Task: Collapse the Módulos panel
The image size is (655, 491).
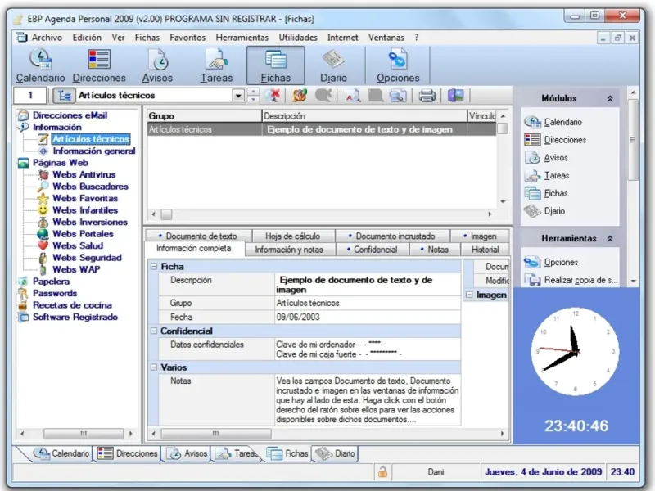Action: click(x=610, y=98)
